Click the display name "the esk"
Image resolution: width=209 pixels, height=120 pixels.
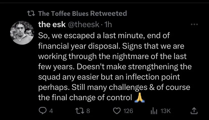click(x=50, y=25)
